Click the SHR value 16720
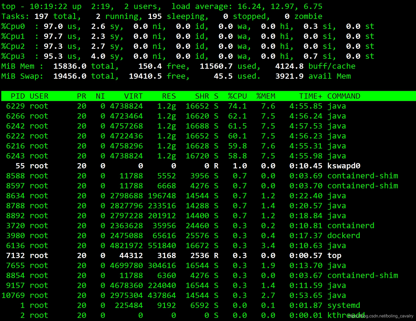Screen dimensions: 416x321 pos(197,156)
